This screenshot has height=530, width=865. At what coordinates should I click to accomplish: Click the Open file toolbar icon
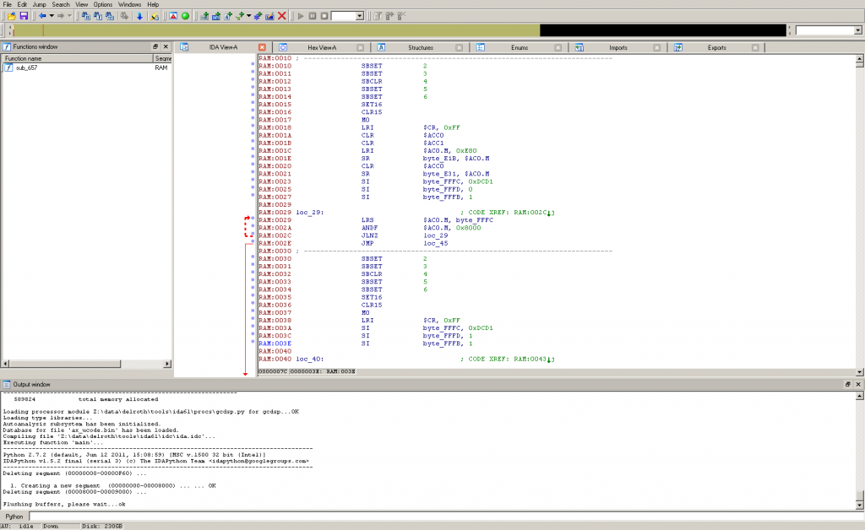(x=12, y=16)
